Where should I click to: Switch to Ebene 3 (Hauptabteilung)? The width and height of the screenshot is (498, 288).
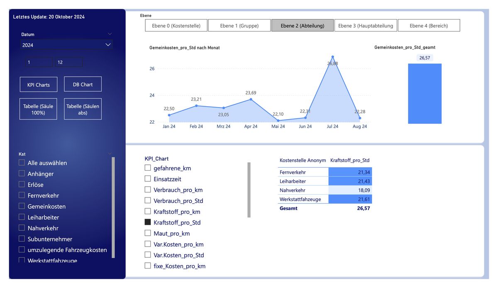pos(366,25)
